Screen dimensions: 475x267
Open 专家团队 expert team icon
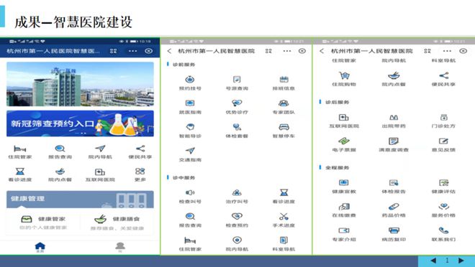[x=284, y=103]
